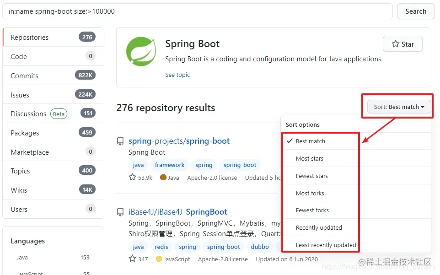440x275 pixels.
Task: Click the Apache-2.0 license text under spring-boot
Action: 212,178
